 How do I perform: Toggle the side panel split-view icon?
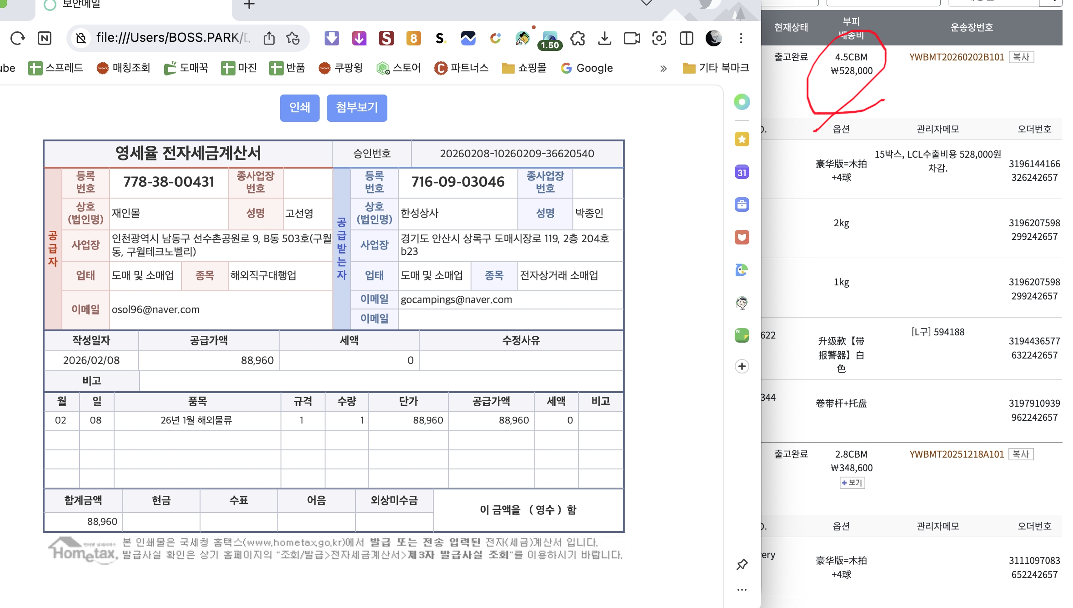pyautogui.click(x=686, y=38)
